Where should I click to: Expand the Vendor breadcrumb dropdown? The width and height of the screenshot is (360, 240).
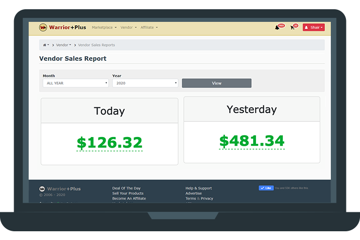click(64, 45)
